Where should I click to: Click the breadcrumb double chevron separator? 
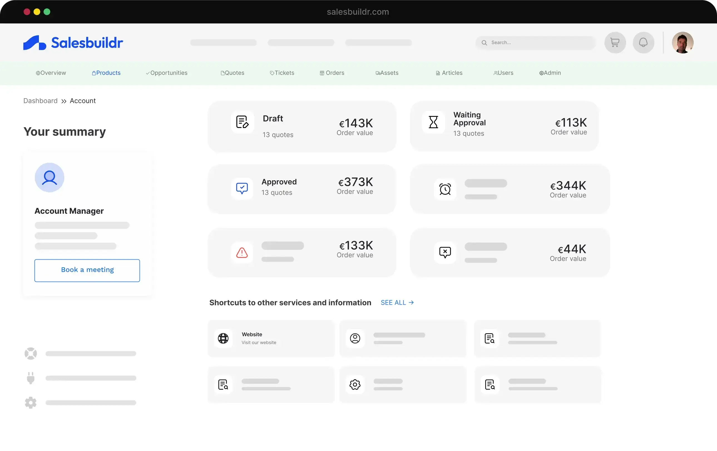pyautogui.click(x=64, y=101)
